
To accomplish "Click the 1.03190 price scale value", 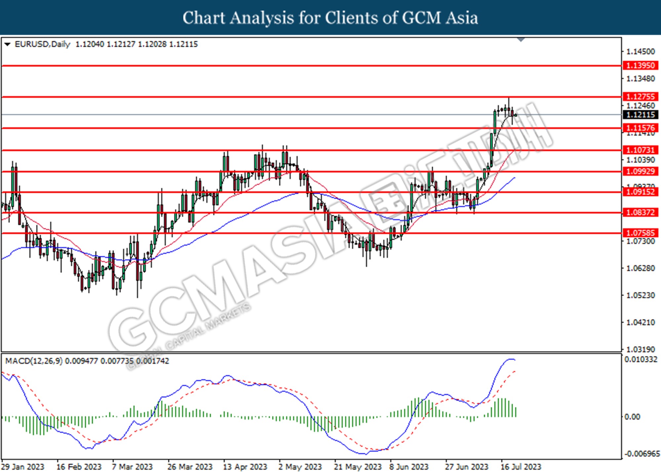I will 641,349.
